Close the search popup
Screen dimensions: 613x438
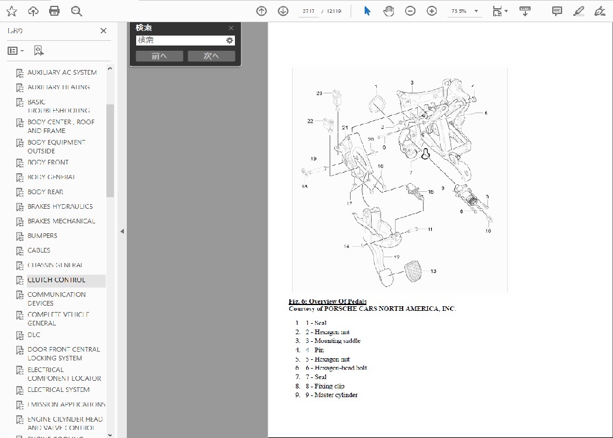pos(231,27)
